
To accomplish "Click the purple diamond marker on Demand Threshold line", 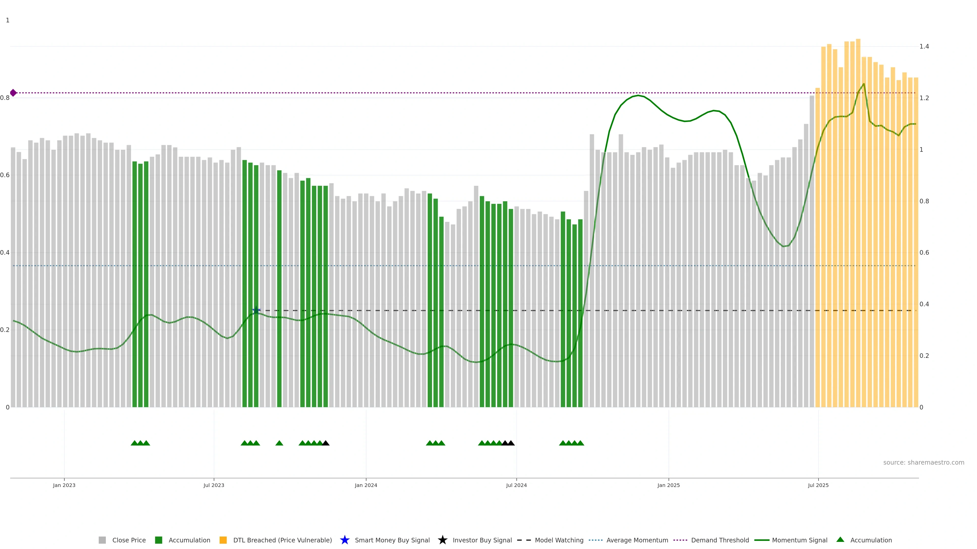I will tap(13, 93).
